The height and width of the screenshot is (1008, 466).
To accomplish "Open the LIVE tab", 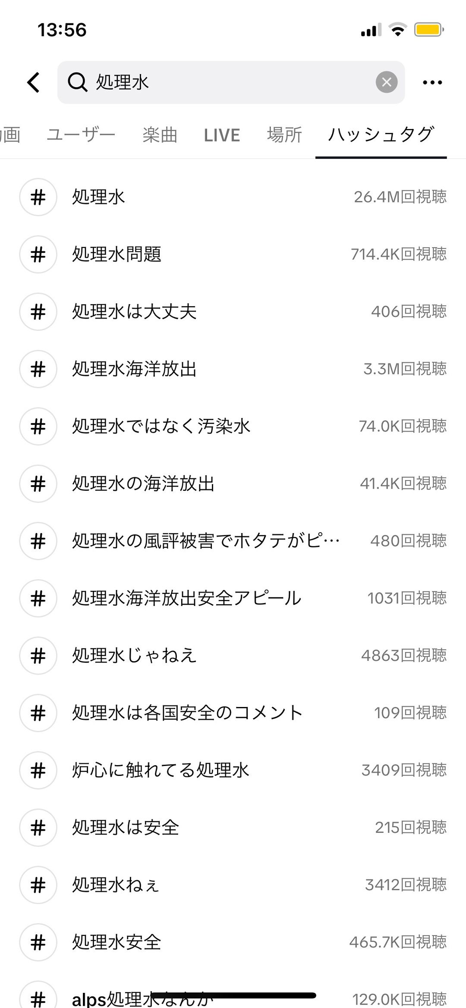I will tap(222, 135).
